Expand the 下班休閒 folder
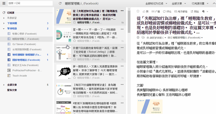Image resolution: width=216 pixels, height=114 pixels. click(4, 23)
